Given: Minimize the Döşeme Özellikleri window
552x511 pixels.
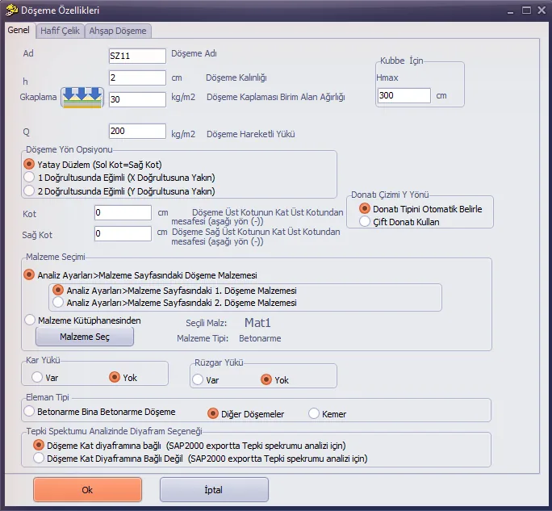Looking at the screenshot, I should pyautogui.click(x=511, y=10).
